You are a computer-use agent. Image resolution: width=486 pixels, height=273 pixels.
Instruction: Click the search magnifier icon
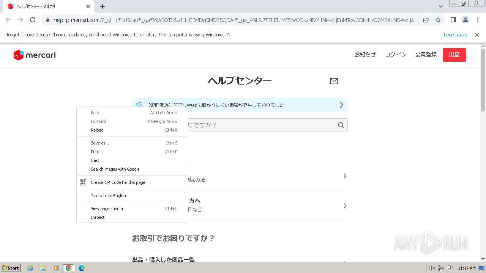pos(341,125)
